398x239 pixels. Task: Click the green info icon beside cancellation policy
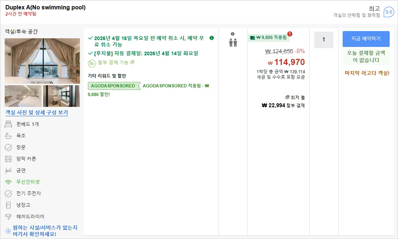(211, 38)
